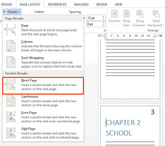The width and height of the screenshot is (165, 146).
Task: Click the Column break icon
Action: pyautogui.click(x=11, y=46)
